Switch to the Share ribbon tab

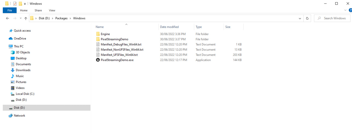point(38,10)
